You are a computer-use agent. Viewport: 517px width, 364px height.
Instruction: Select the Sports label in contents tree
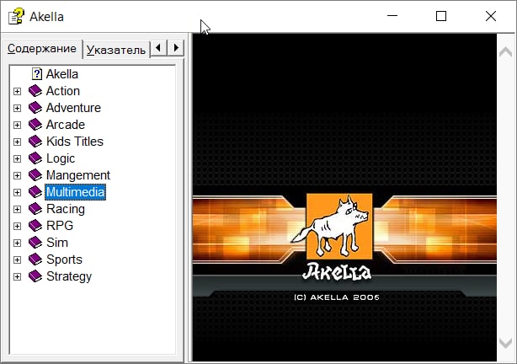[64, 260]
